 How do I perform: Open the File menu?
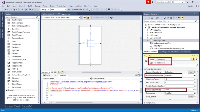tap(3, 6)
